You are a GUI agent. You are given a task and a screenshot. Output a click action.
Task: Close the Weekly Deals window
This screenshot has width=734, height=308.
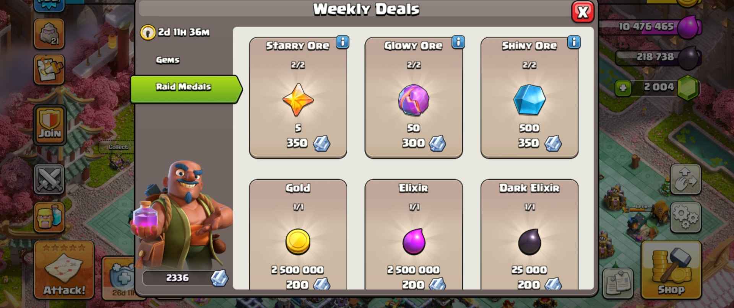point(583,12)
